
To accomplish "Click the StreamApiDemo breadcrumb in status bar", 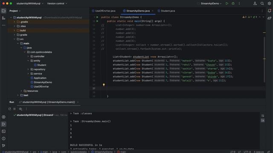I will click(102, 152).
